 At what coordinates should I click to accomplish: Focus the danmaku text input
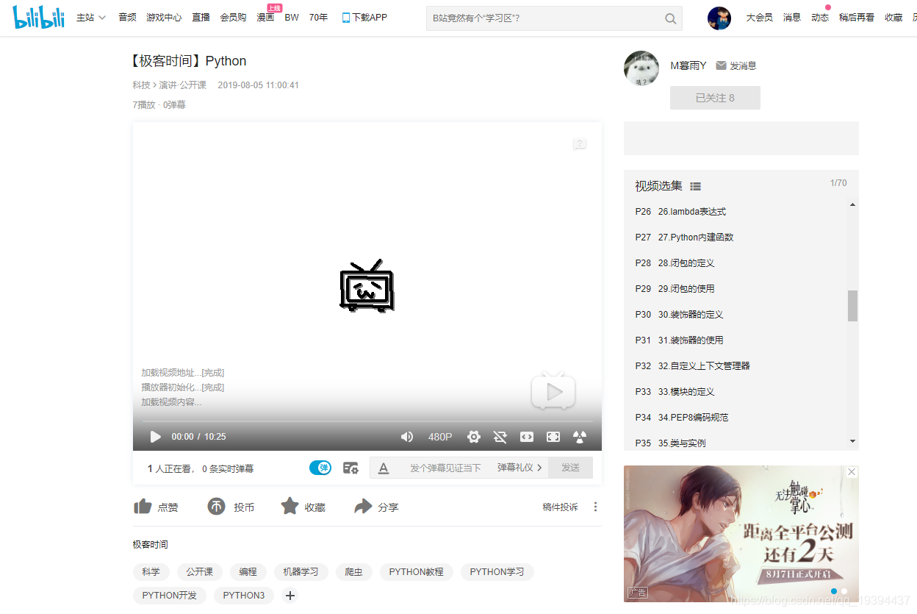click(445, 468)
